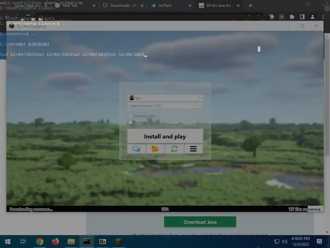Image resolution: width=330 pixels, height=248 pixels.
Task: Click the Install and play button
Action: coord(165,136)
